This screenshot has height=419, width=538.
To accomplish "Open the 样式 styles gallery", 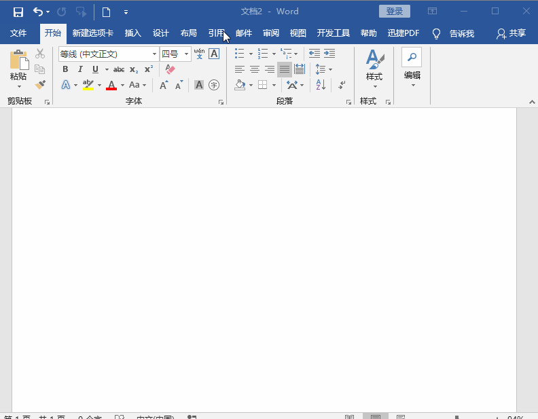I will (374, 68).
